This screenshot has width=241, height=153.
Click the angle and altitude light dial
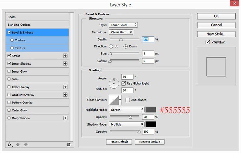click(x=114, y=84)
